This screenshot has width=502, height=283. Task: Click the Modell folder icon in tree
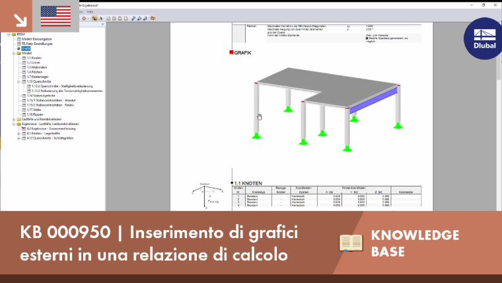click(18, 53)
